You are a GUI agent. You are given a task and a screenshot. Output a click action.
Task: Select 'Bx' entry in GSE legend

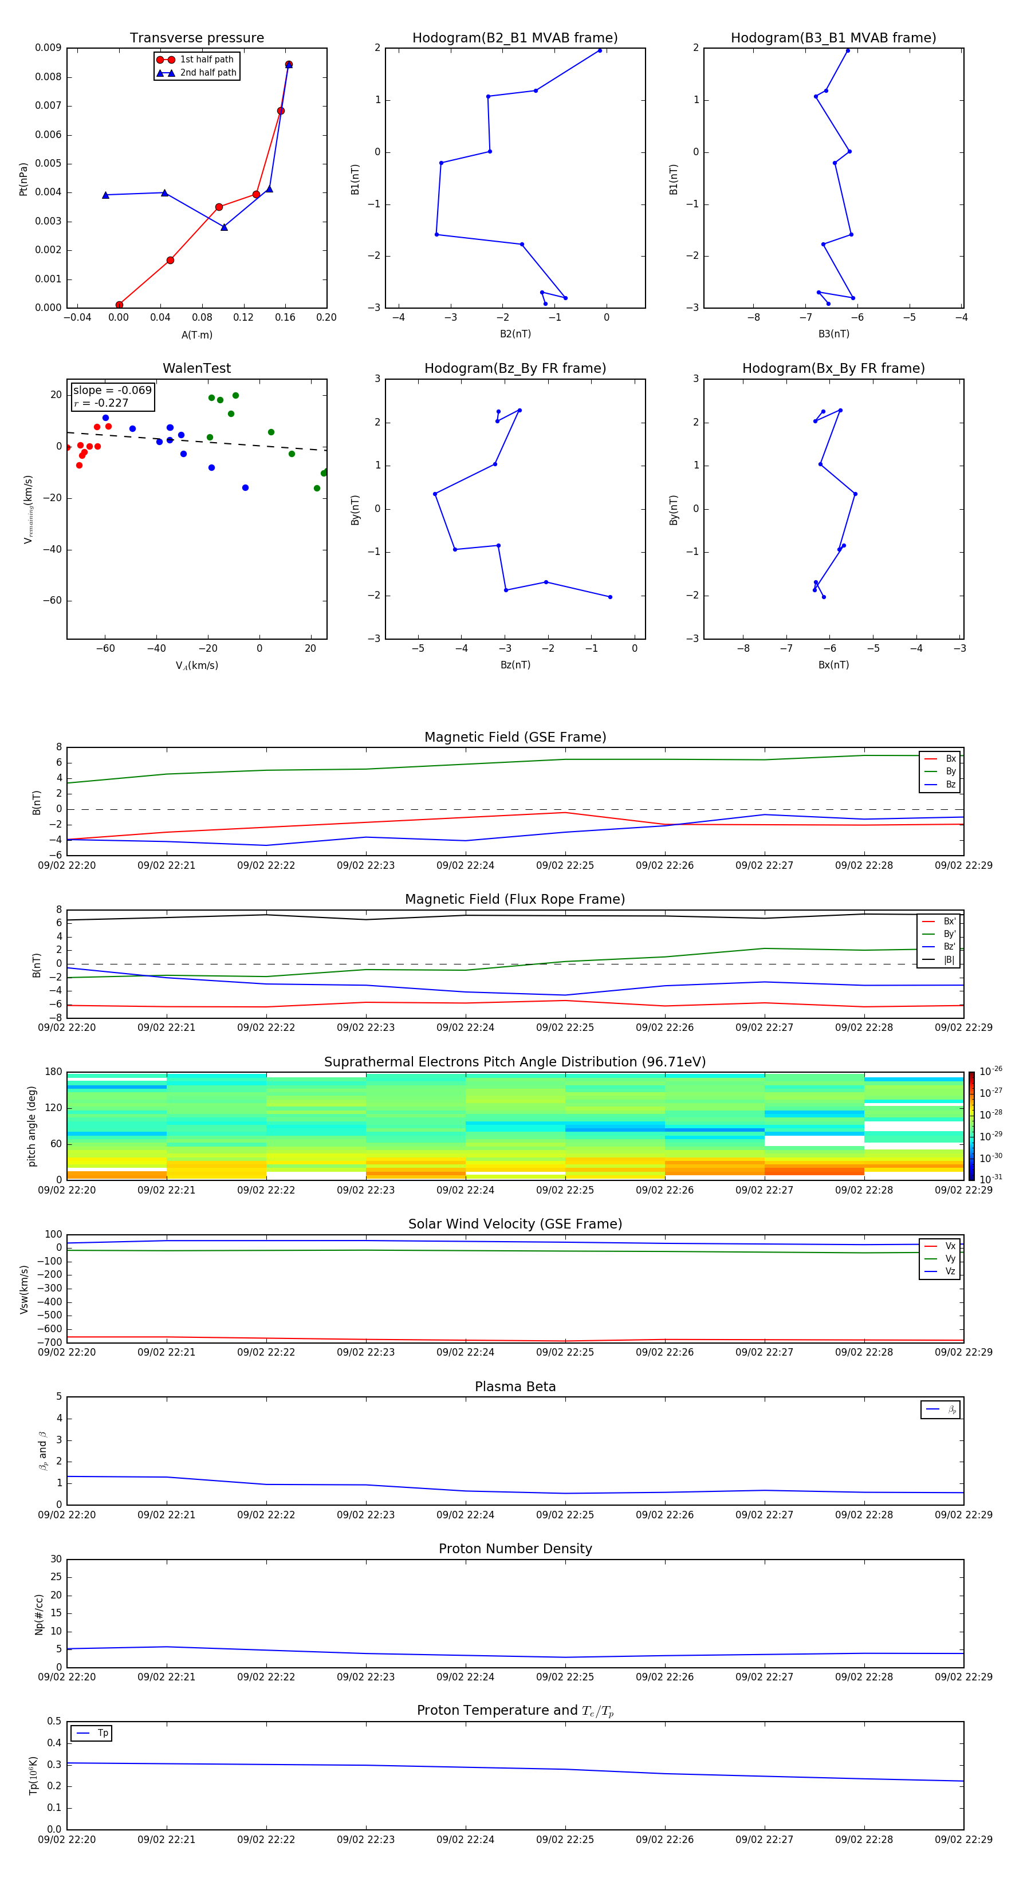940,759
